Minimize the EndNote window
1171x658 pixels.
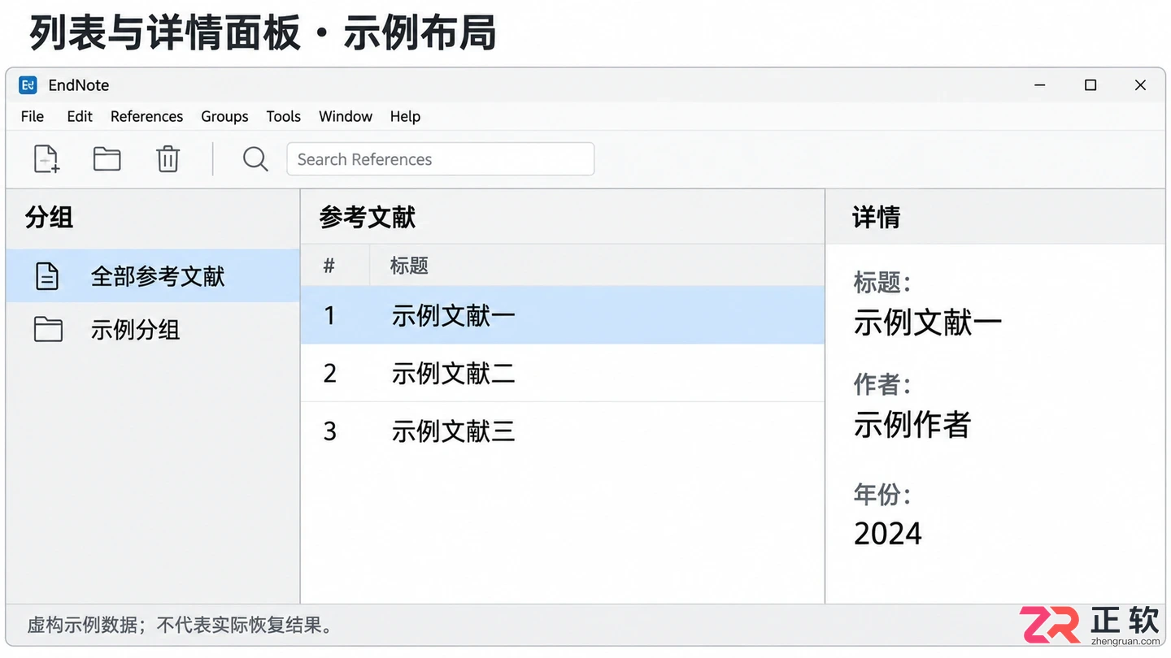pos(1040,85)
